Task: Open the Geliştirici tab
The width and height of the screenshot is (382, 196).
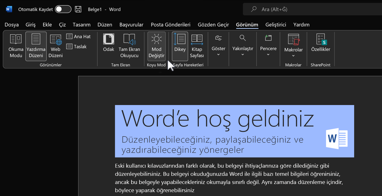Action: tap(276, 25)
